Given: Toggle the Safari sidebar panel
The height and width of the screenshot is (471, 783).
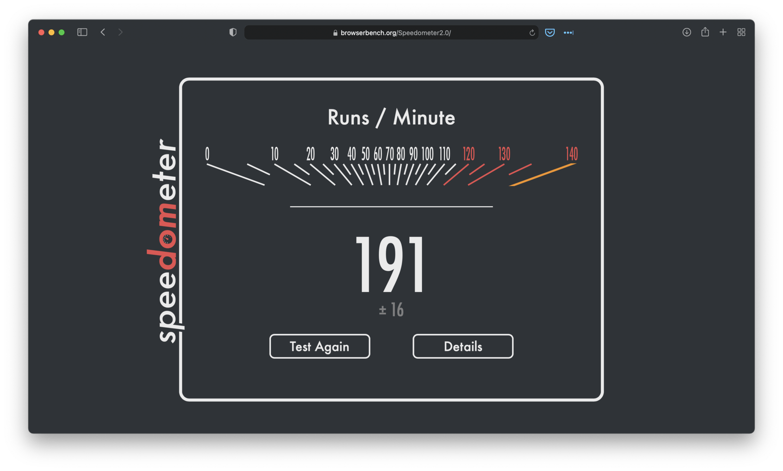Looking at the screenshot, I should click(82, 32).
